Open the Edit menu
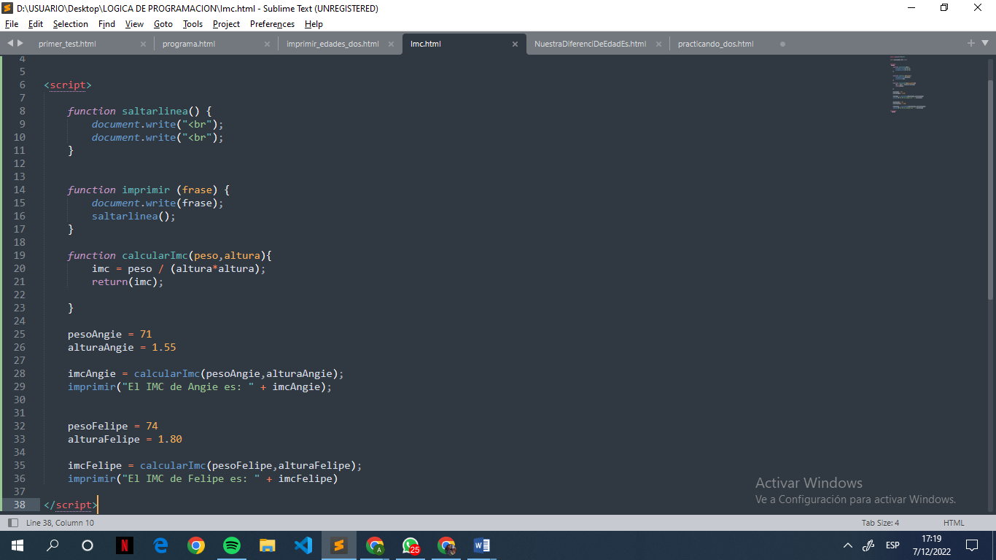This screenshot has width=996, height=560. [36, 24]
